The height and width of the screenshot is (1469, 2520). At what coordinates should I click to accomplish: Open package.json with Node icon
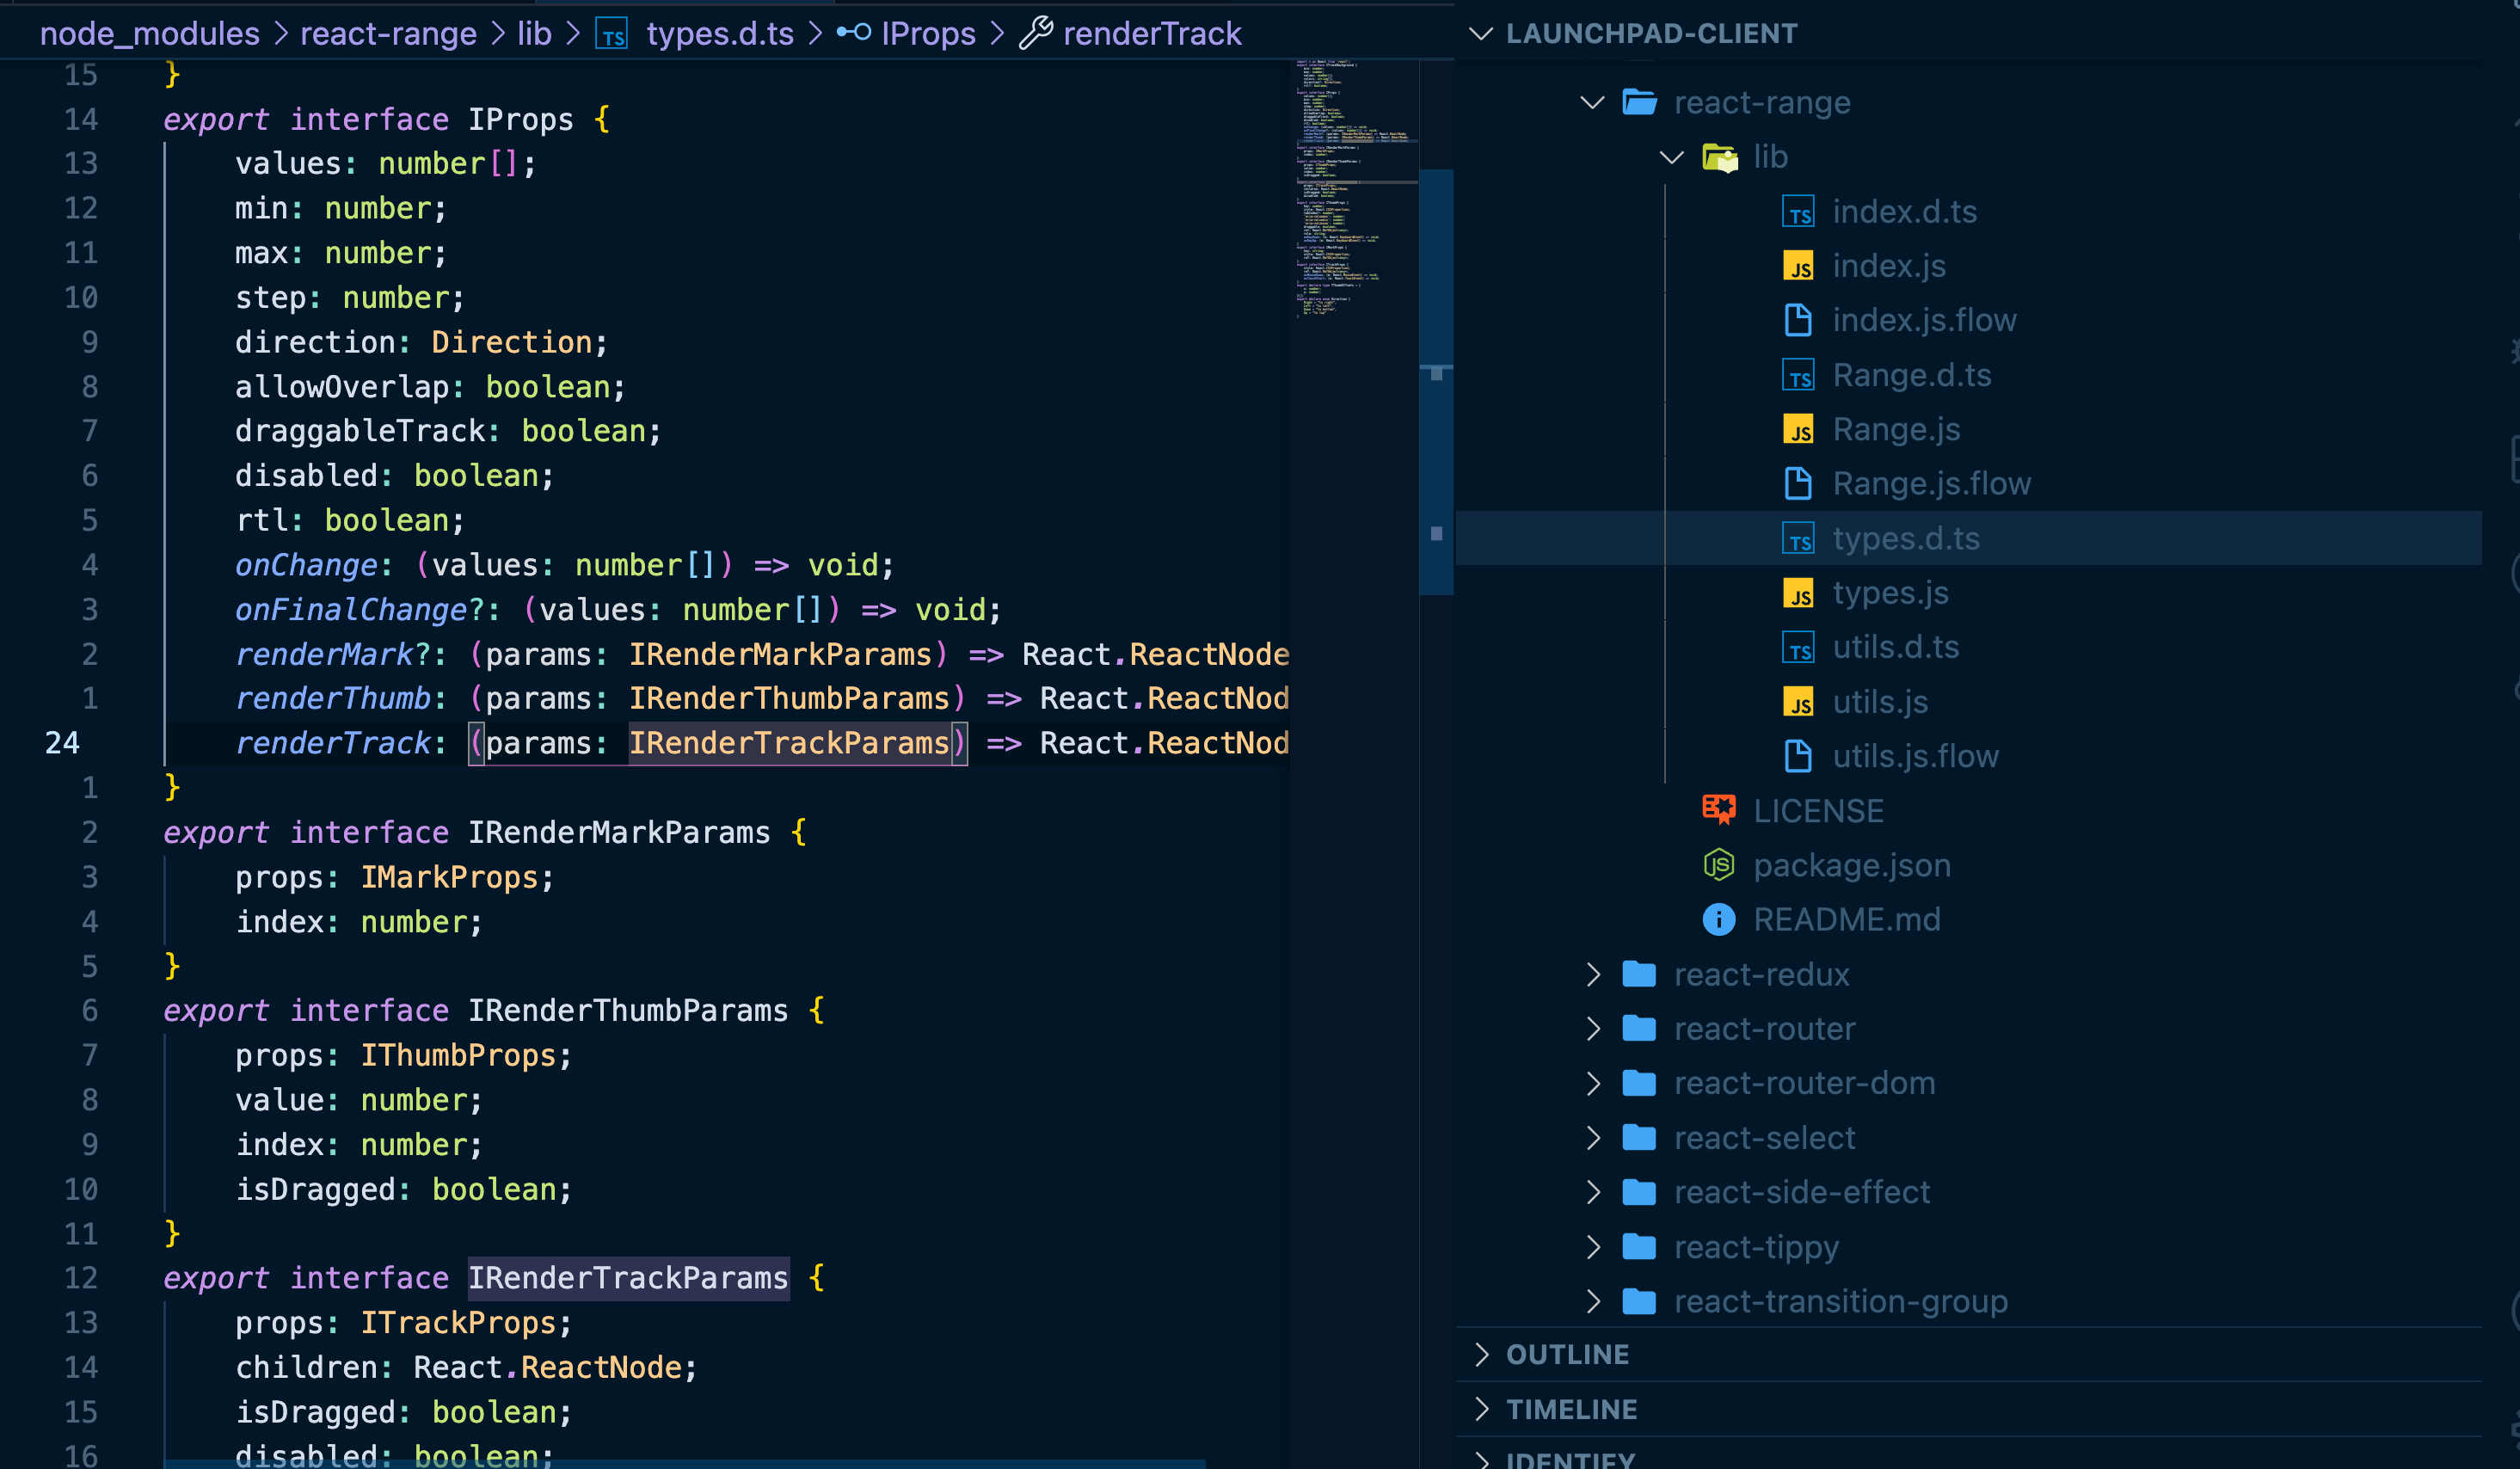[1851, 865]
